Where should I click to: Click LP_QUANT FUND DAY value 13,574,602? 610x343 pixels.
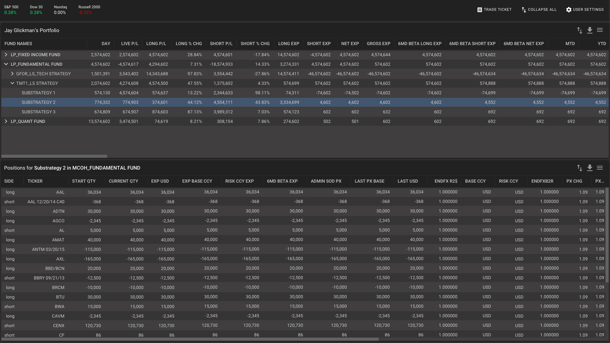pyautogui.click(x=99, y=121)
